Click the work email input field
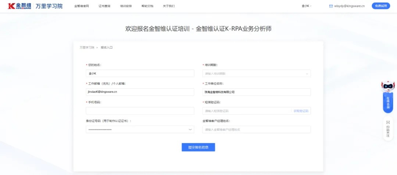The height and width of the screenshot is (175, 397). tap(140, 92)
